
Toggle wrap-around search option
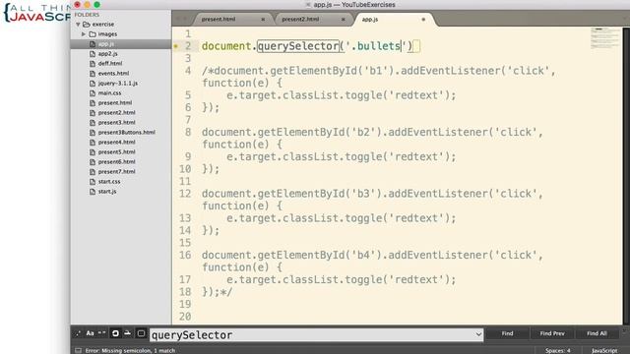[115, 333]
